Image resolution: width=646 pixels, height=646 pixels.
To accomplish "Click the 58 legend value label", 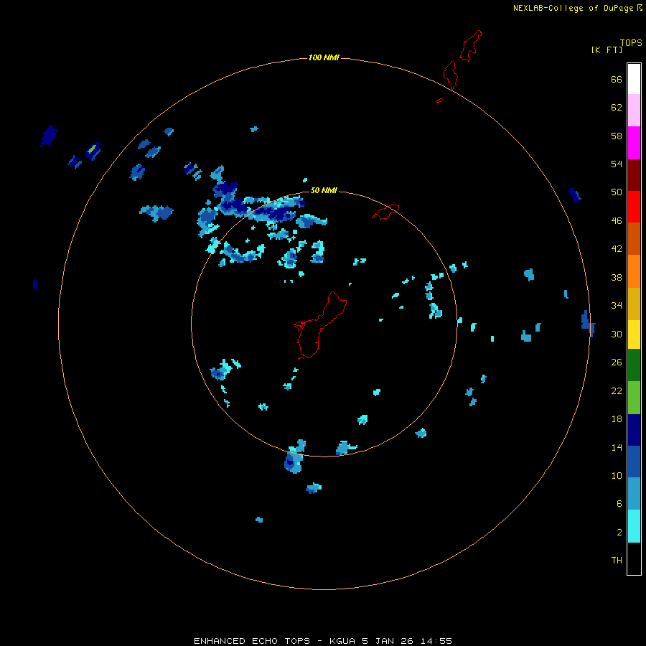I will pos(617,136).
